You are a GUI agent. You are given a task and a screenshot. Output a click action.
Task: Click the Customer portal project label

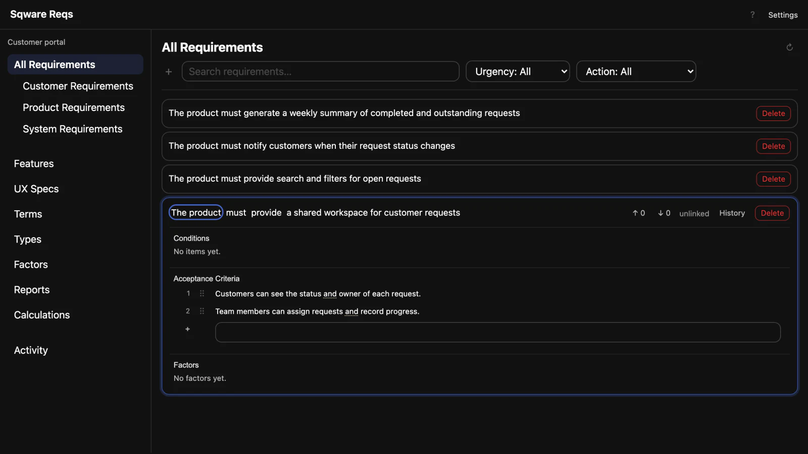point(36,42)
